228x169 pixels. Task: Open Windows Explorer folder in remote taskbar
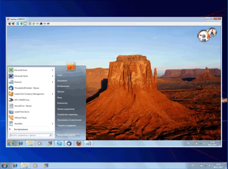pyautogui.click(x=30, y=144)
